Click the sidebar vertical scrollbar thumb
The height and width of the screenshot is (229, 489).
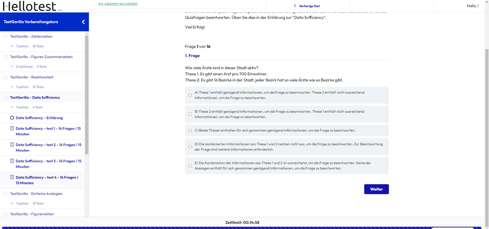pyautogui.click(x=87, y=95)
